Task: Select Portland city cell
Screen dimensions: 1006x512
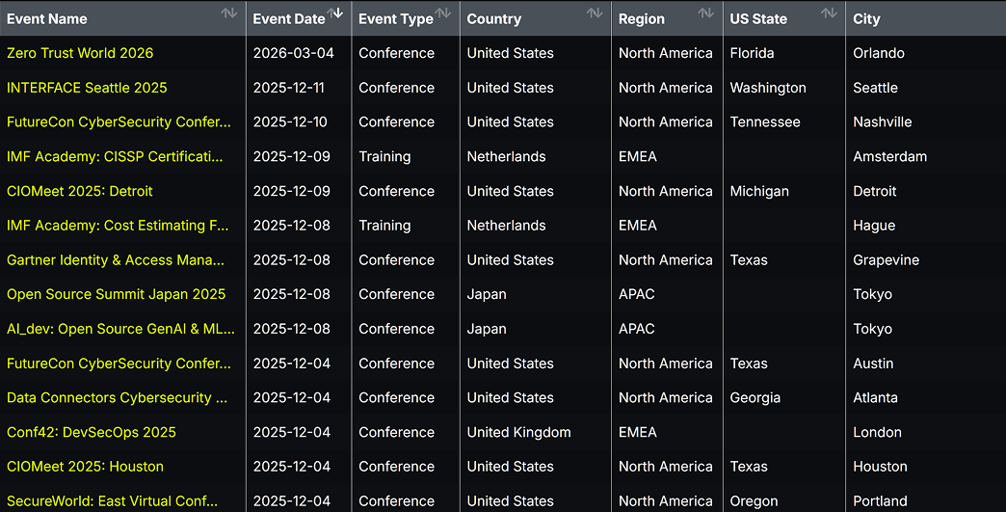Action: (x=880, y=501)
